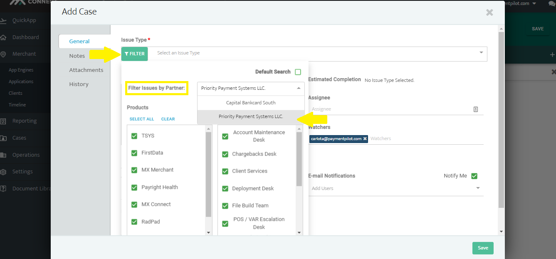Image resolution: width=556 pixels, height=259 pixels.
Task: Open Cases via its sidebar icon
Action: point(3,138)
